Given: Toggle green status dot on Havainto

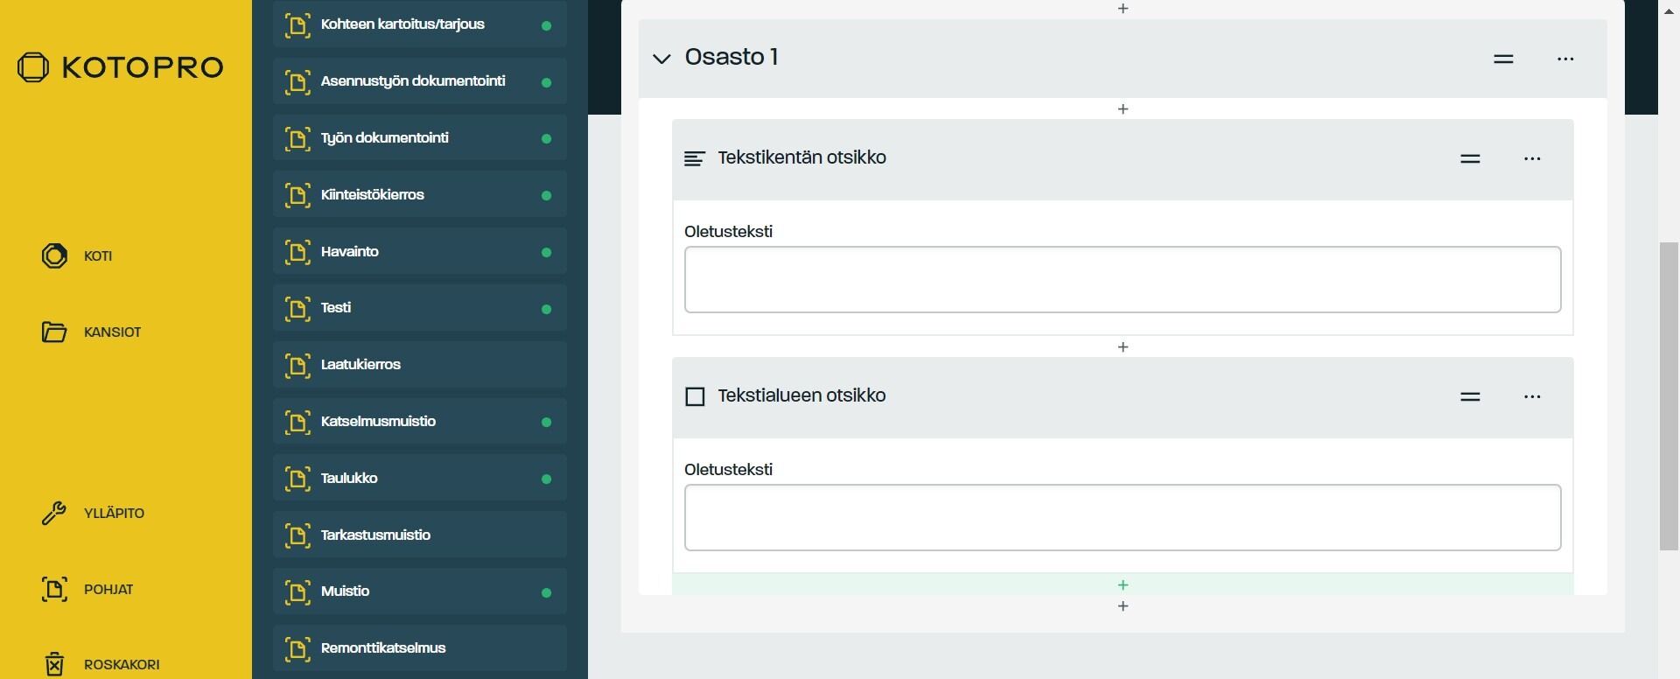Looking at the screenshot, I should (547, 252).
